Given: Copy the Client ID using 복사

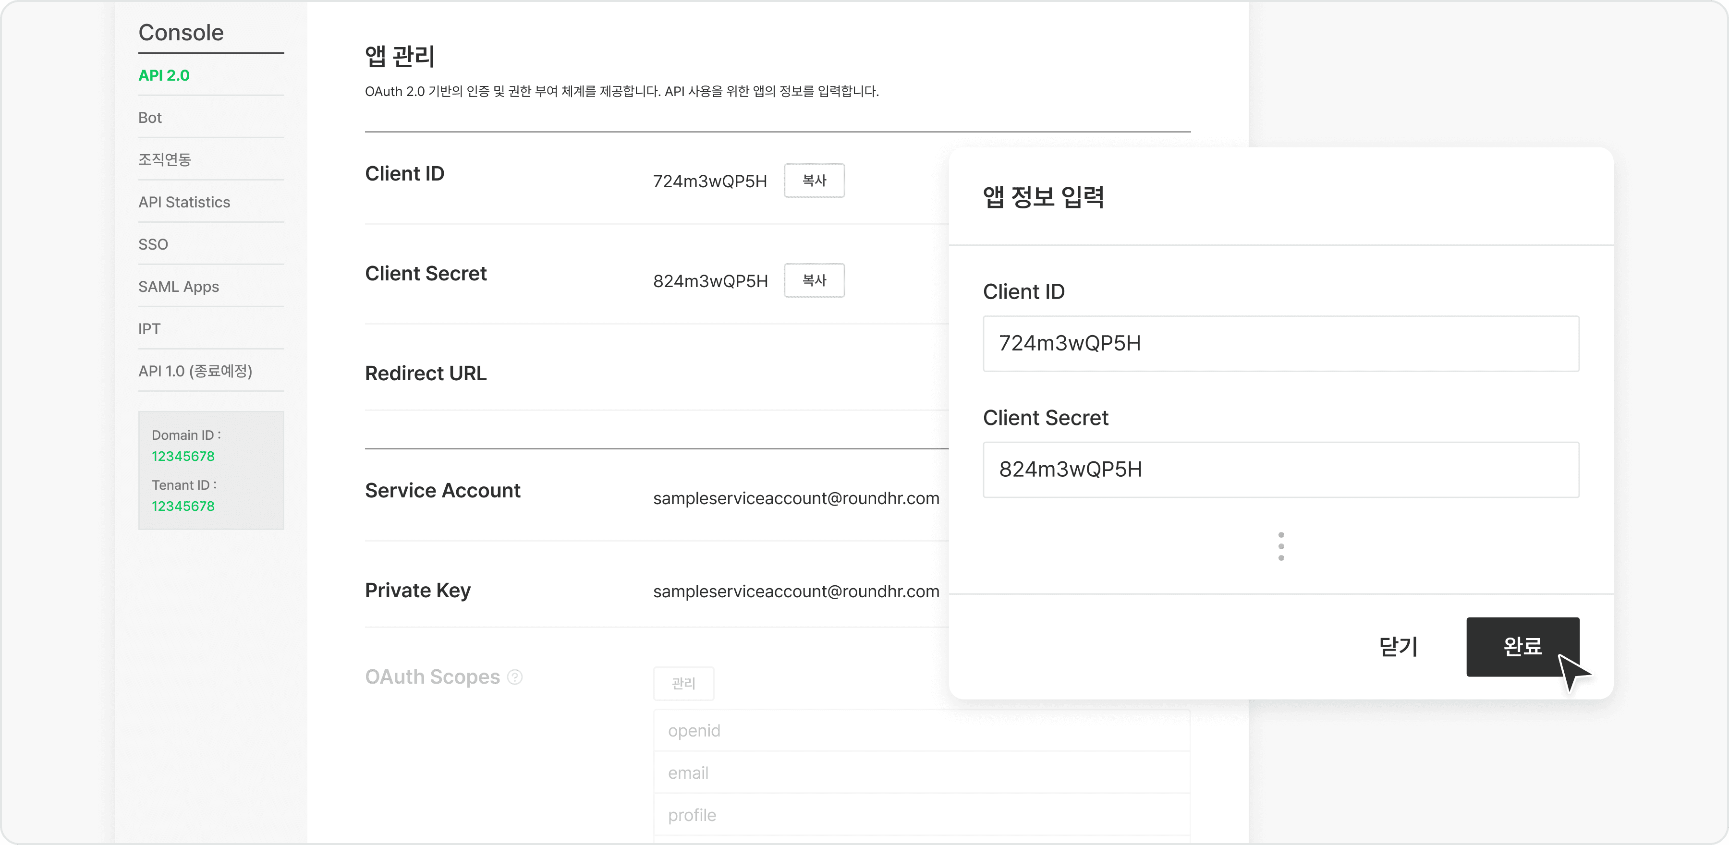Looking at the screenshot, I should (814, 180).
